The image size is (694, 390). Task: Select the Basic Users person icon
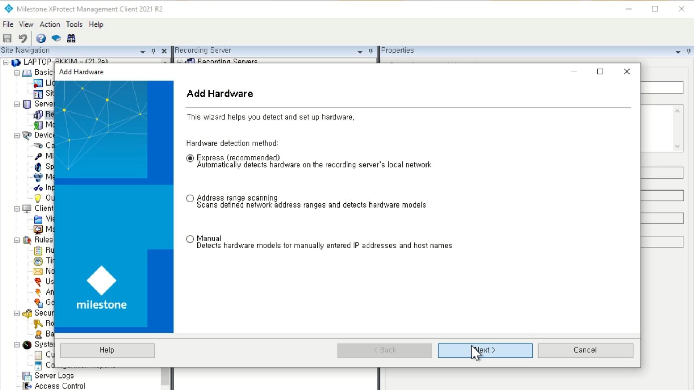(38, 334)
